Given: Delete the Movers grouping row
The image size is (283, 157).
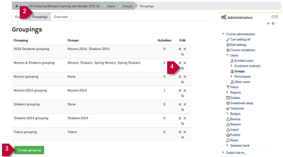Looking at the screenshot, I should [x=185, y=77].
